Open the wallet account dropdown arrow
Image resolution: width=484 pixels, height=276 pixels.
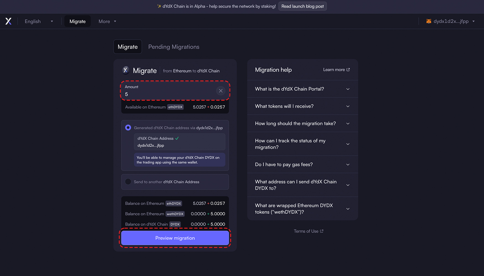473,21
